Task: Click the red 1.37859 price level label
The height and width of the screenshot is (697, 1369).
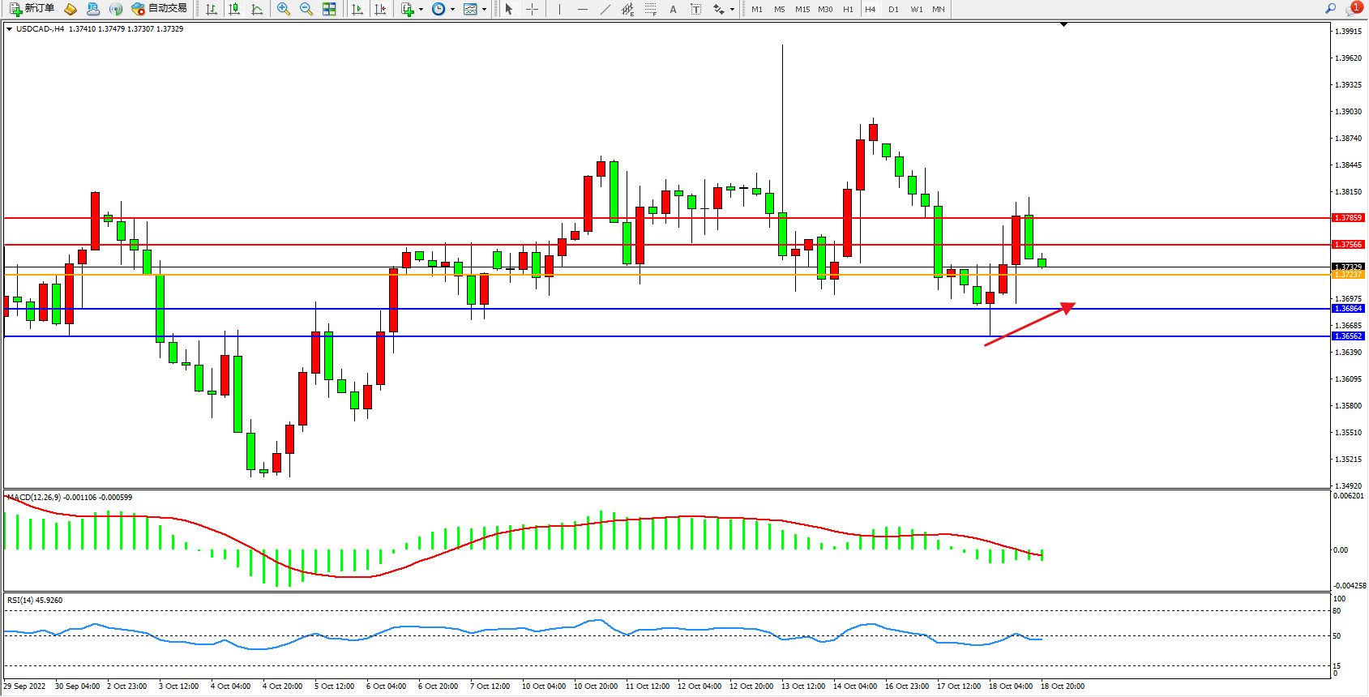Action: point(1349,218)
